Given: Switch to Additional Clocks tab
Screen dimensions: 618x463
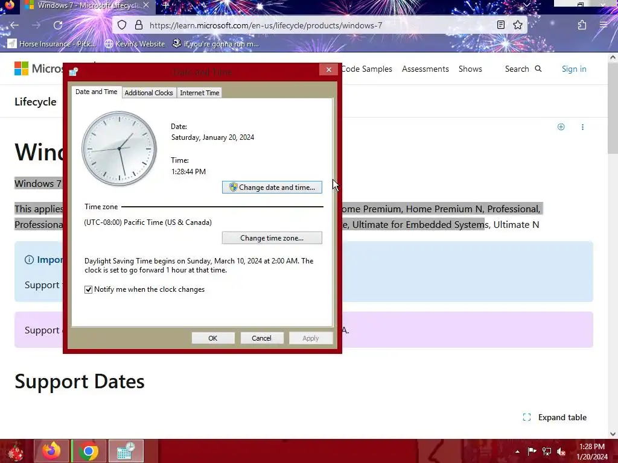Looking at the screenshot, I should 148,93.
